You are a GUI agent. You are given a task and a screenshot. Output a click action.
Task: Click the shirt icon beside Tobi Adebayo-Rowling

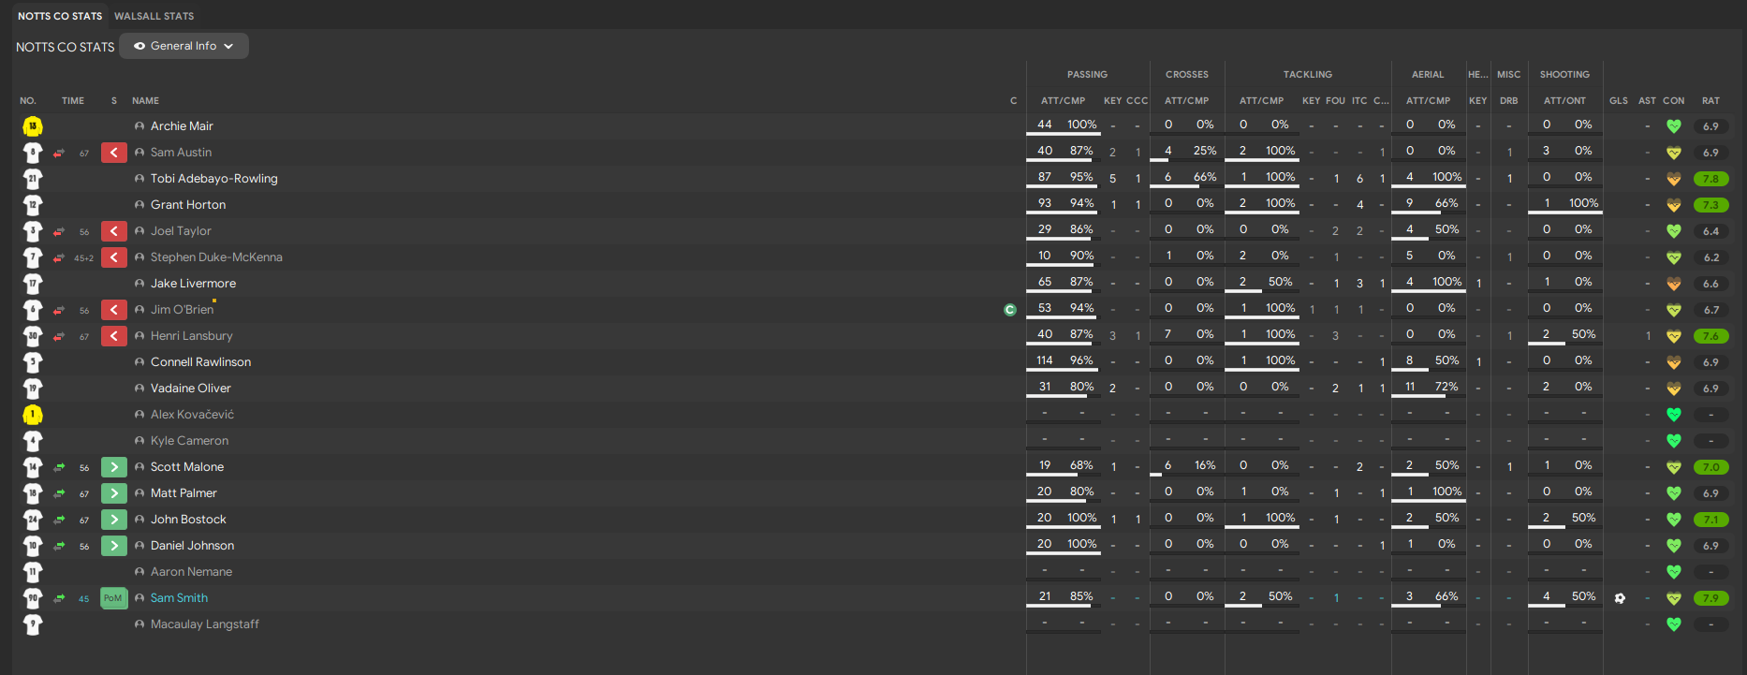pyautogui.click(x=33, y=179)
